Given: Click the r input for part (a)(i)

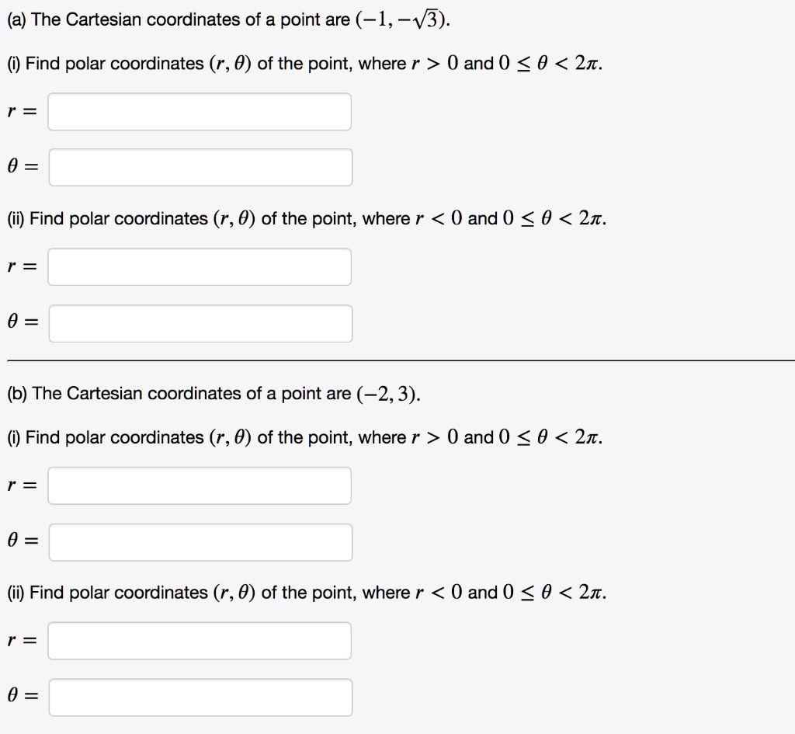Looking at the screenshot, I should (200, 112).
